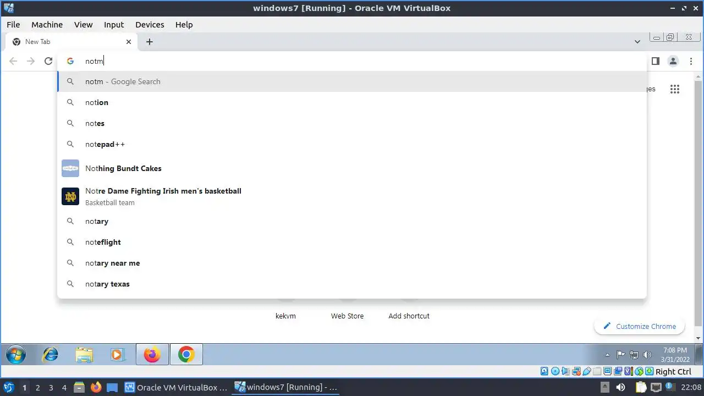The height and width of the screenshot is (396, 704).
Task: Click the Notre Dame logo thumbnail
Action: point(70,196)
